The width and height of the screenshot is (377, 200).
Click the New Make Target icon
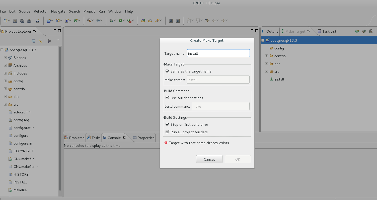pyautogui.click(x=357, y=31)
